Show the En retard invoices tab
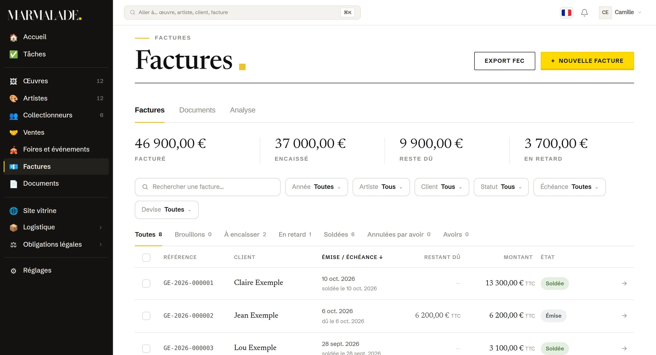 295,235
